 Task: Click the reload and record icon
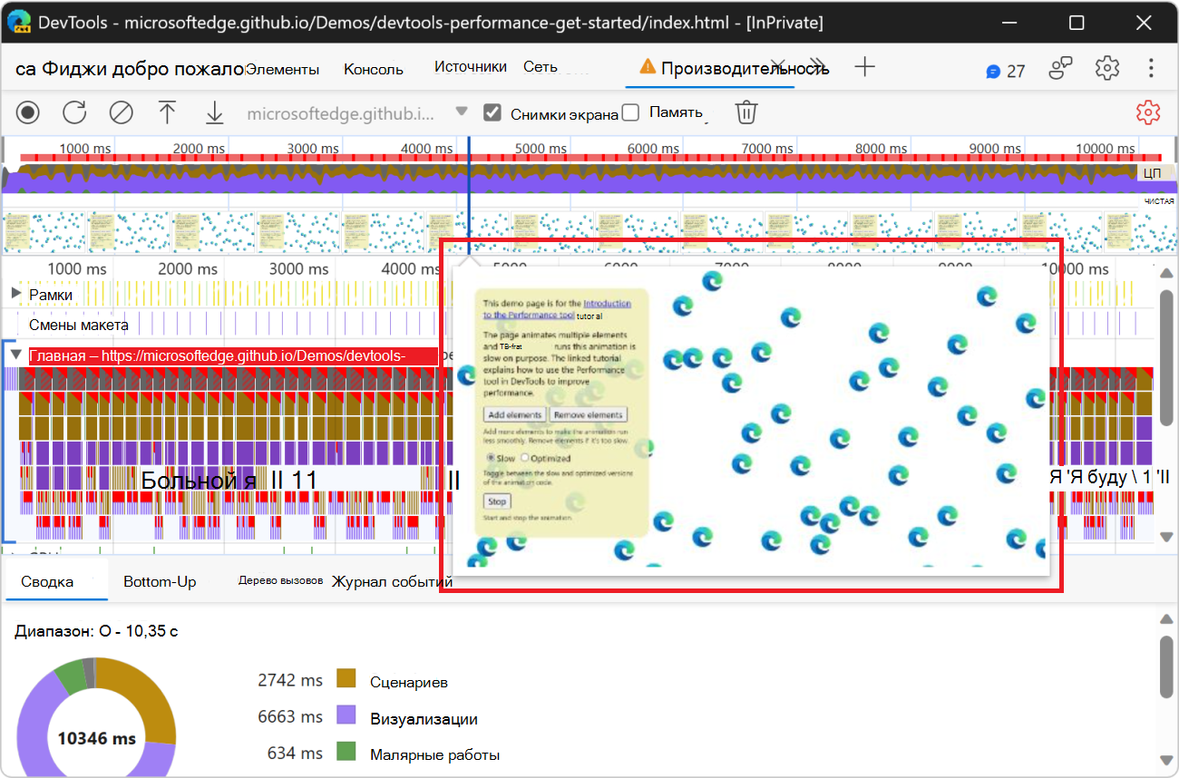(74, 112)
